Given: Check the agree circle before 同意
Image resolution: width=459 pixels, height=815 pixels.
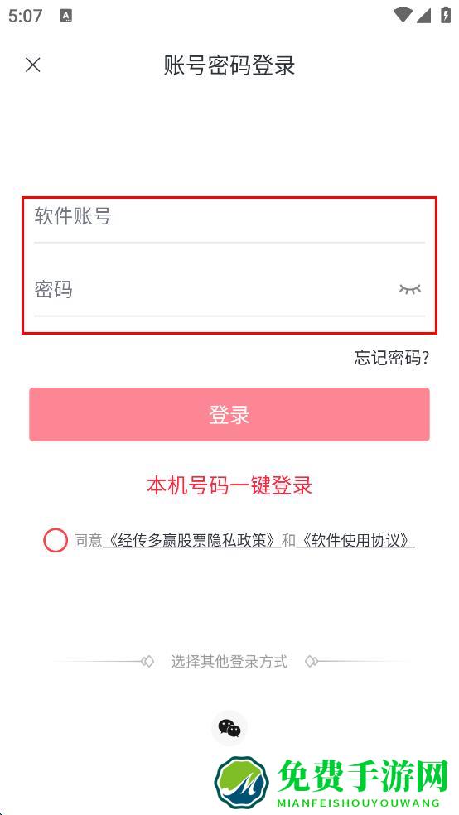Looking at the screenshot, I should click(56, 541).
